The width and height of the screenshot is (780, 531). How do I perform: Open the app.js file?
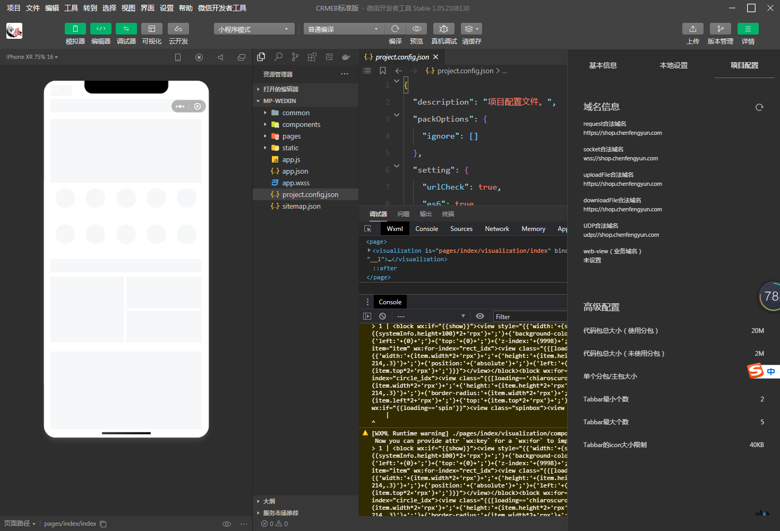(305, 159)
